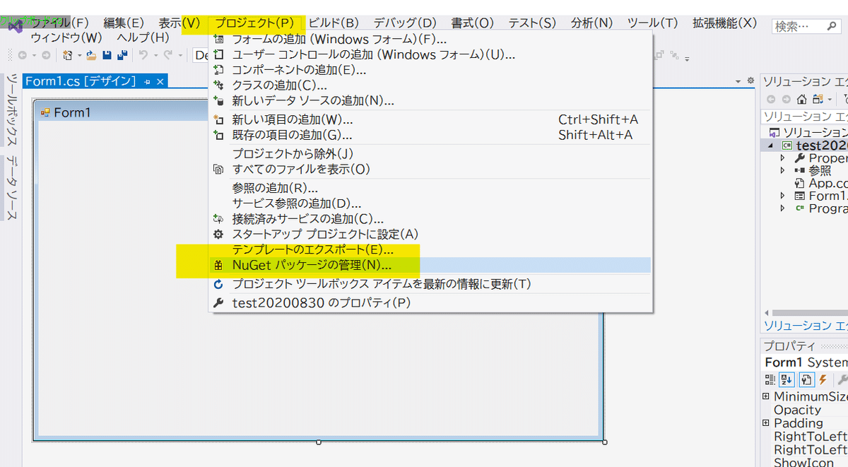Viewport: 848px width, 467px height.
Task: Click the Undo toolbar icon
Action: [x=144, y=54]
